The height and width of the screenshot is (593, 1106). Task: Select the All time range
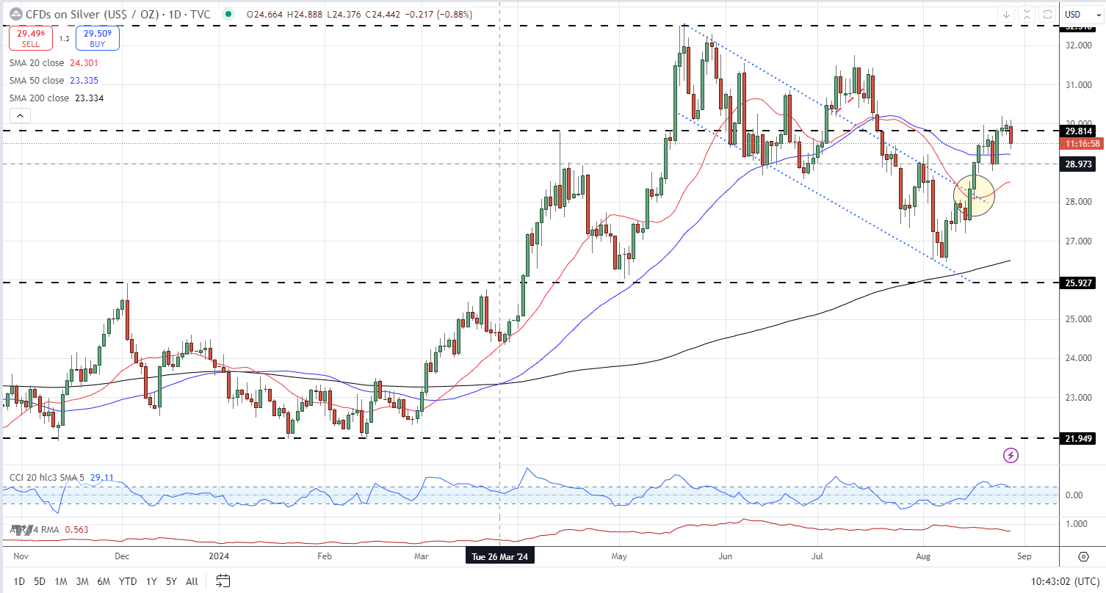pos(192,581)
